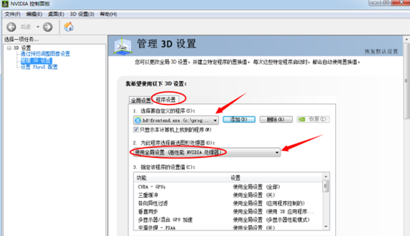Select the 各向异性过滤 setting row

coord(228,203)
